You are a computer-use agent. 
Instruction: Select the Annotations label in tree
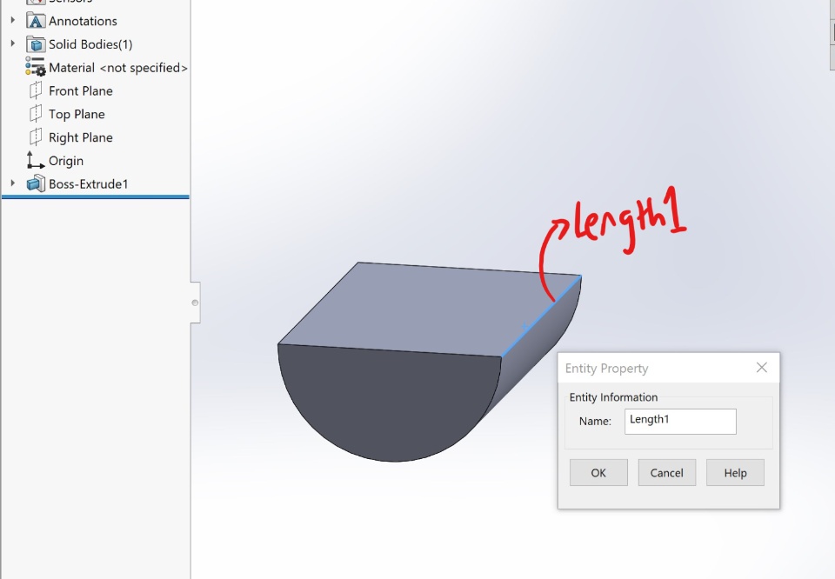(x=83, y=21)
